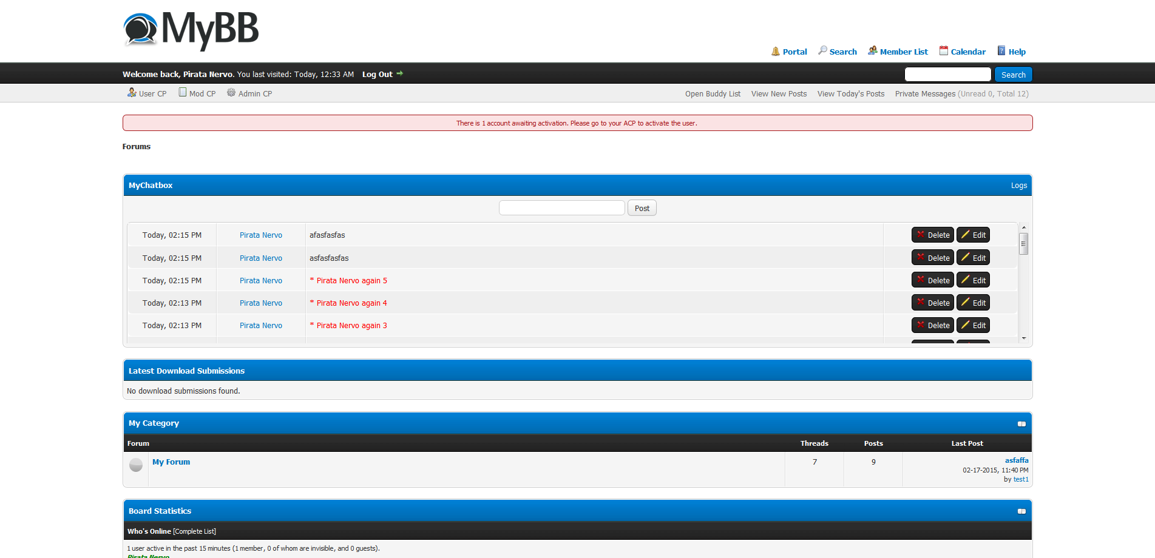Screen dimensions: 1155x558
Task: Collapse the My Category section
Action: coord(1021,424)
